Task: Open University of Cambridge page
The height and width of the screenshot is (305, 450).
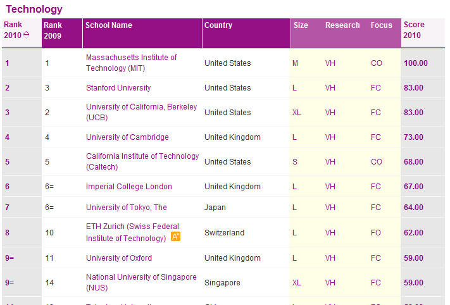Action: click(127, 137)
